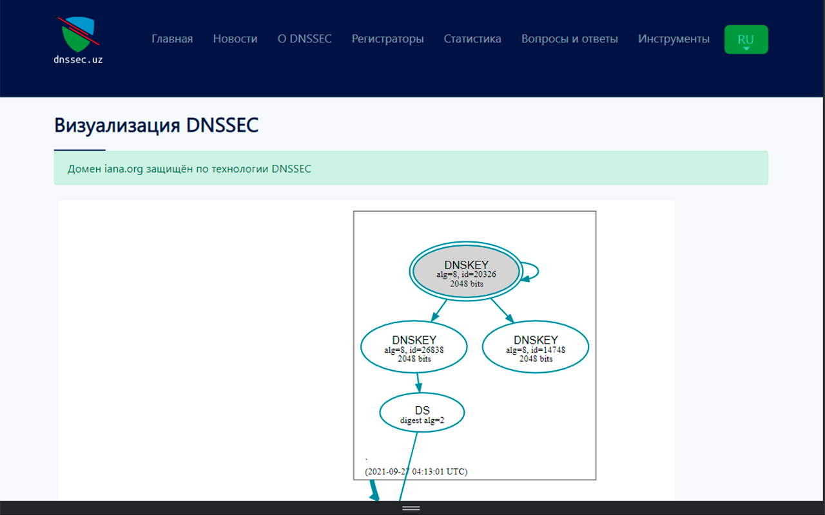Click the self-loop arrow on the KSK node
This screenshot has width=825, height=515.
tap(532, 272)
